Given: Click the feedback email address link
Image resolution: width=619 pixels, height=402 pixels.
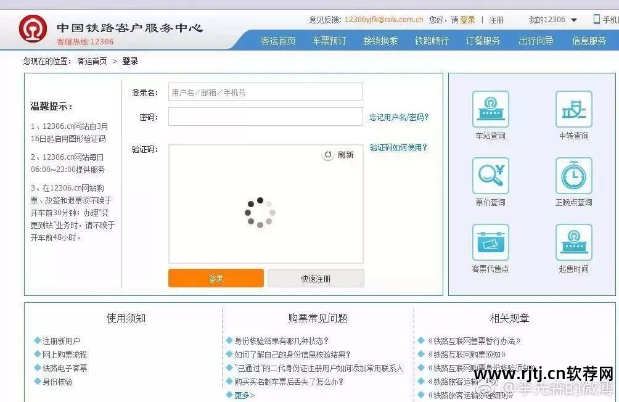Looking at the screenshot, I should (x=383, y=20).
